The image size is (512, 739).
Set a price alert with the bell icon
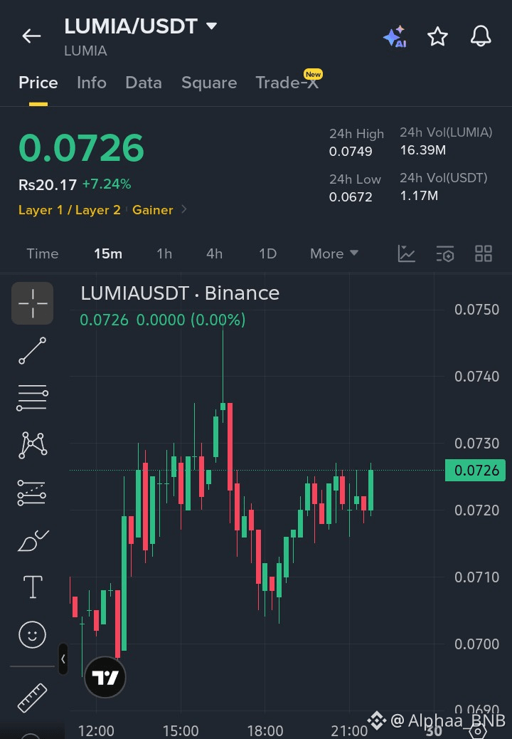(481, 36)
